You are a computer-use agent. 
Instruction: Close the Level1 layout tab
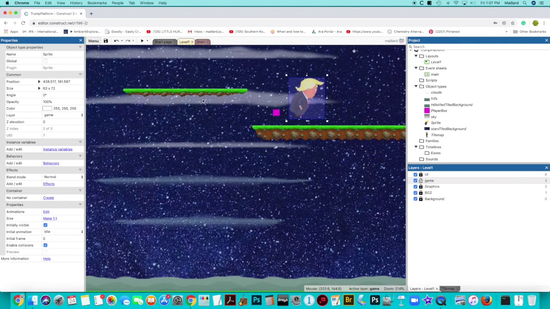(192, 42)
